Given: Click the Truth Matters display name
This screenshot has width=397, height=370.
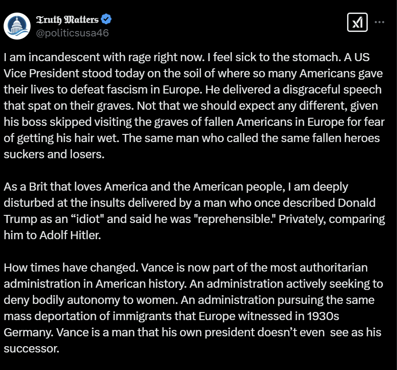Looking at the screenshot, I should 67,20.
